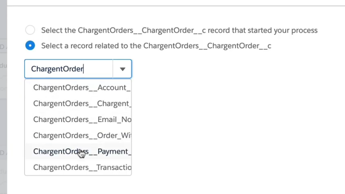Click the Order related record entry starting 'Order_Wi'
Viewport: 345px width, 194px height.
point(82,136)
